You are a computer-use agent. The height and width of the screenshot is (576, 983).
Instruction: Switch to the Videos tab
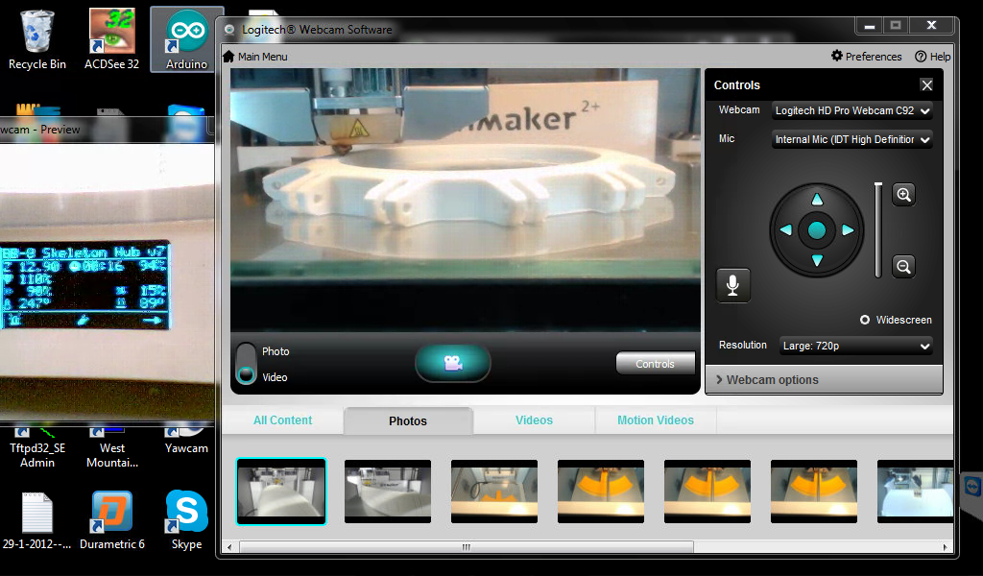pos(534,420)
